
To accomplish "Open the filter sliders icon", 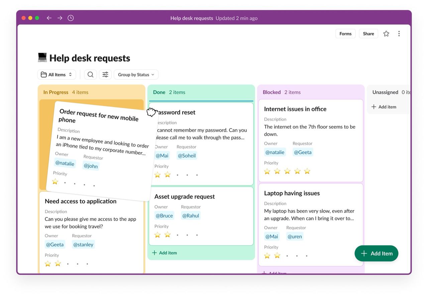I will [105, 74].
